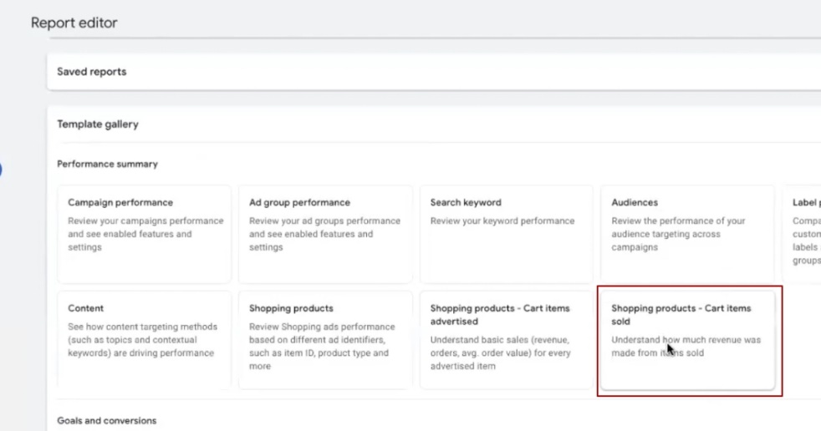Click 'Review your keyword performance' description text
Image resolution: width=821 pixels, height=431 pixels.
502,221
